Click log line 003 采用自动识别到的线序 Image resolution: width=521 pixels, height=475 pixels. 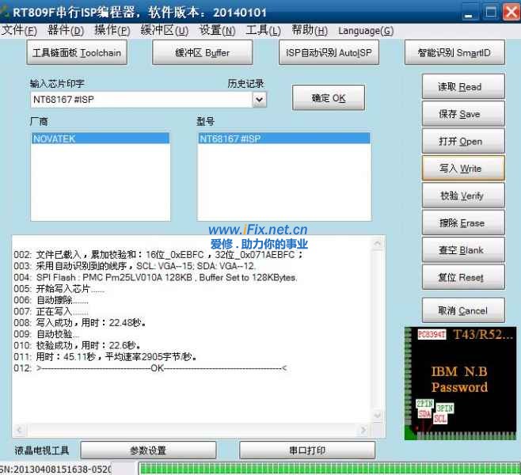tap(135, 266)
